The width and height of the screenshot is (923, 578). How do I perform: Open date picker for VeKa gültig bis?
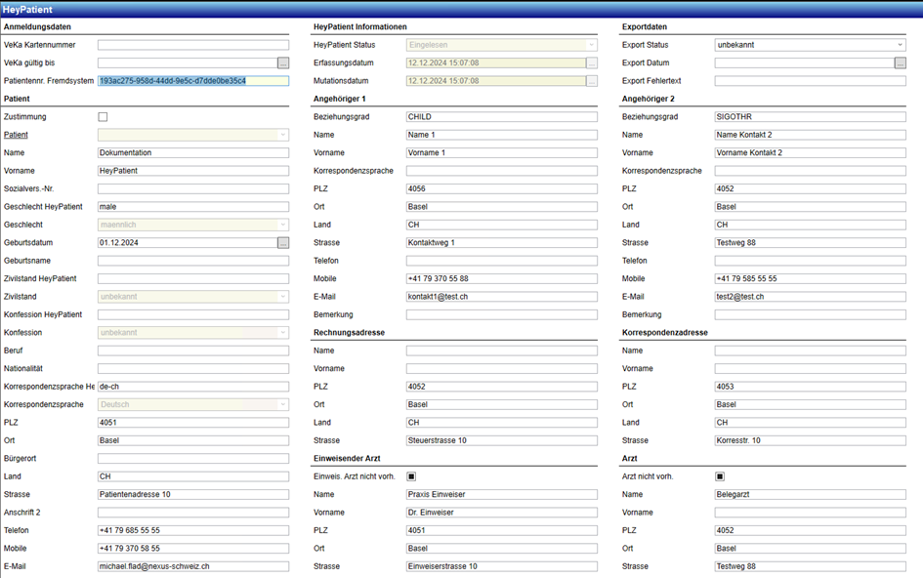(283, 62)
